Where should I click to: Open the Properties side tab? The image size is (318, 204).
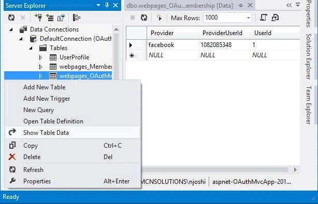pos(309,14)
